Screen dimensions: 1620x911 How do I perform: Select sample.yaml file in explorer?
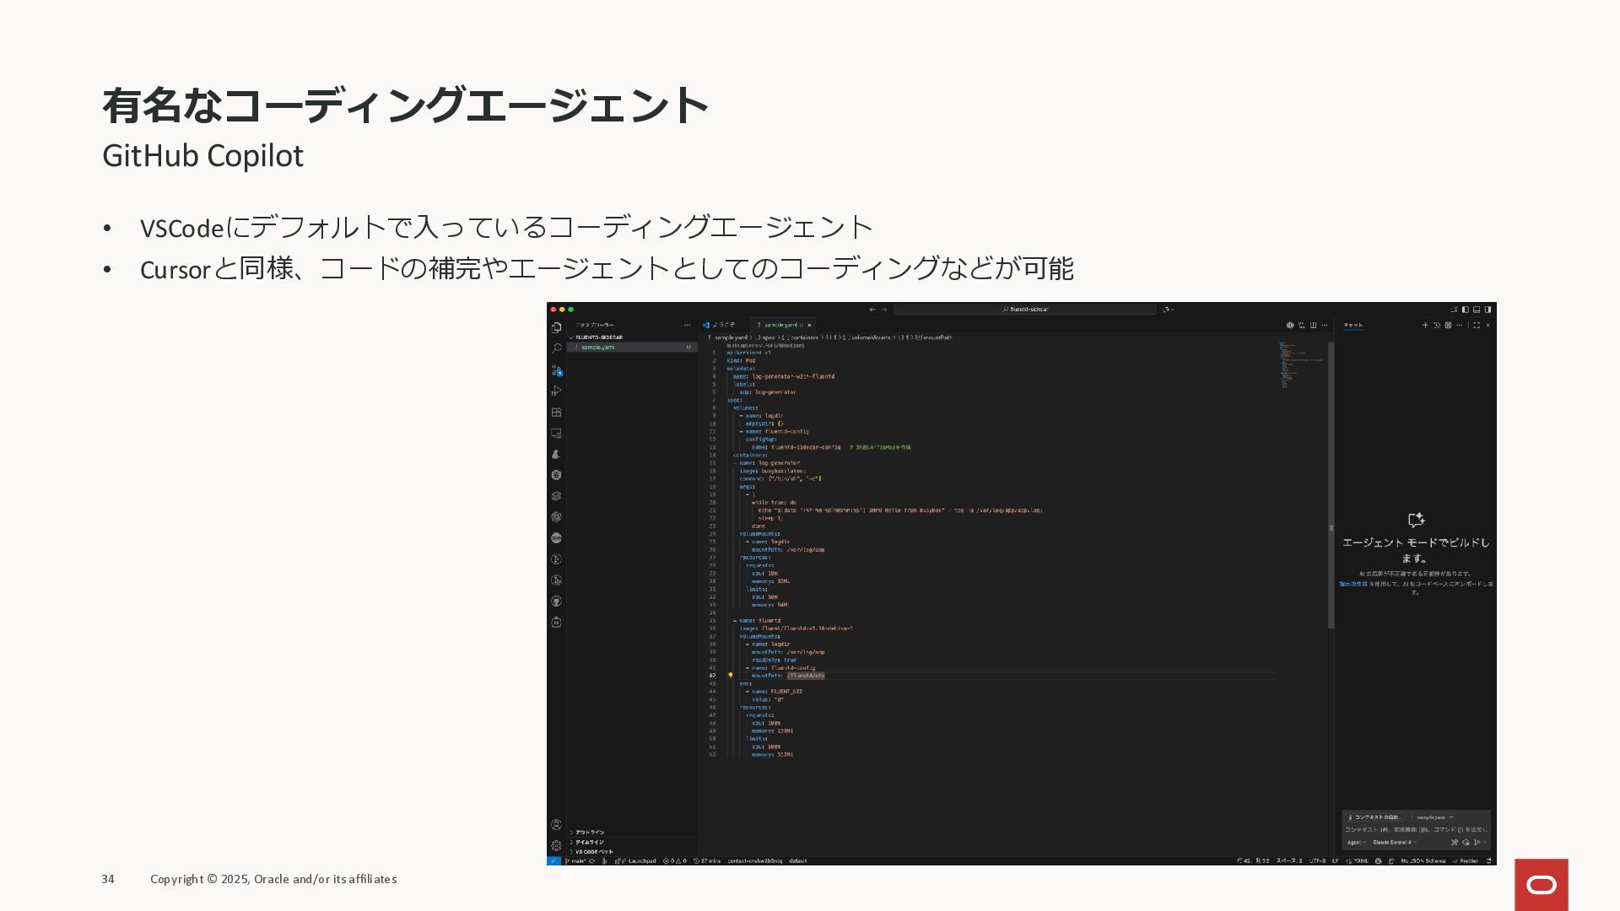tap(597, 347)
